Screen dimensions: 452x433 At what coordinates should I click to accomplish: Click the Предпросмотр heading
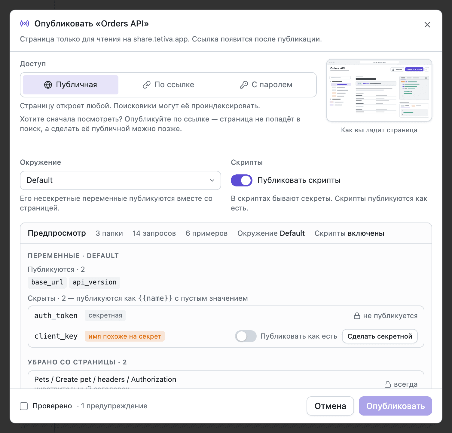point(57,233)
